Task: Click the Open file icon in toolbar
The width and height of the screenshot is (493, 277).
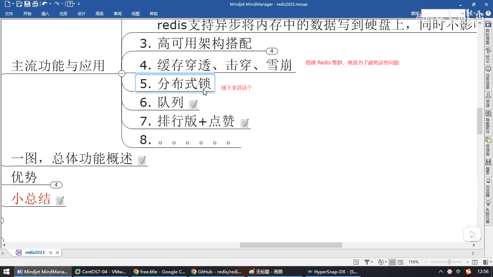Action: 19,4
